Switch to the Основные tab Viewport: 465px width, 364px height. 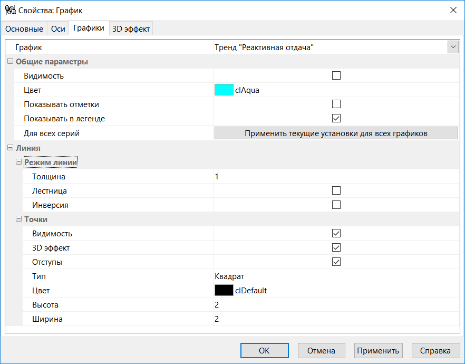point(24,28)
